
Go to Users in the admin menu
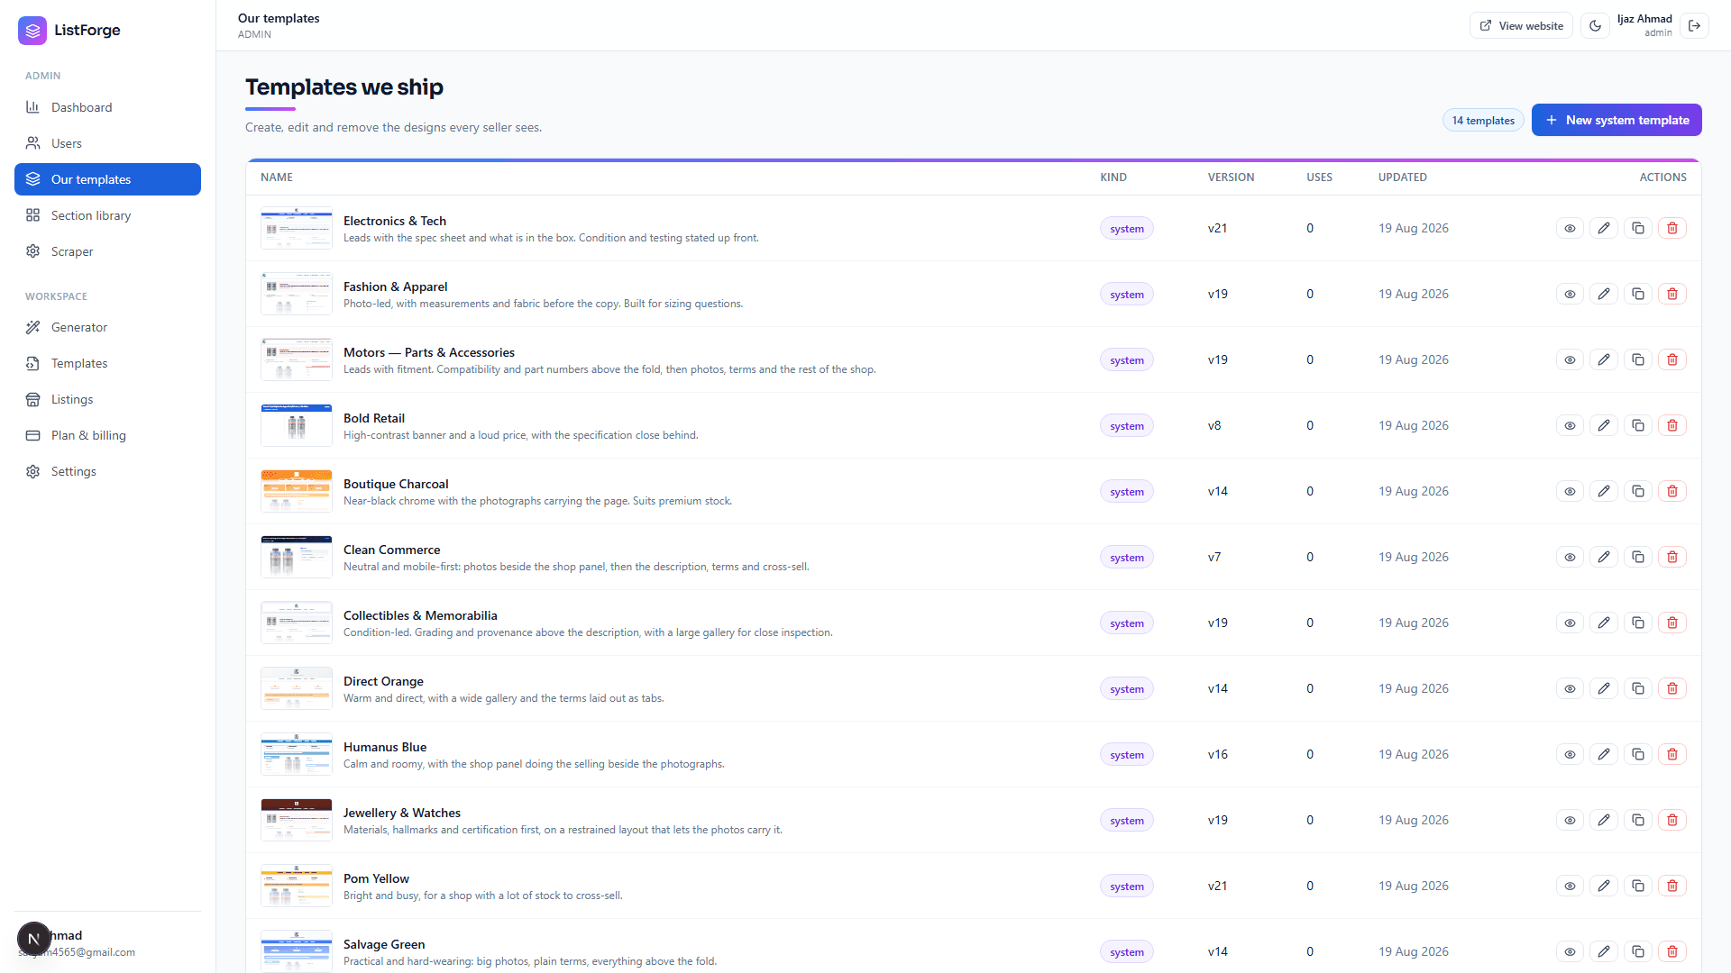[x=107, y=143]
